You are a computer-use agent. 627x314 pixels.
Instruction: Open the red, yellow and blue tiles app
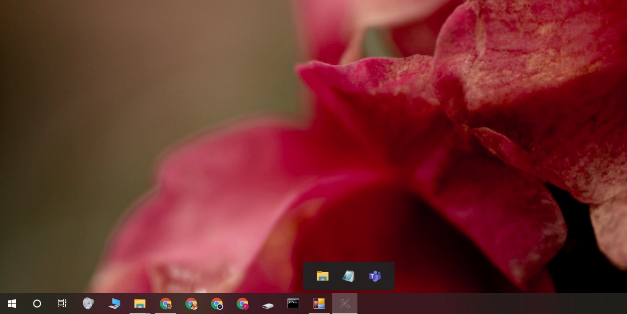coord(319,304)
